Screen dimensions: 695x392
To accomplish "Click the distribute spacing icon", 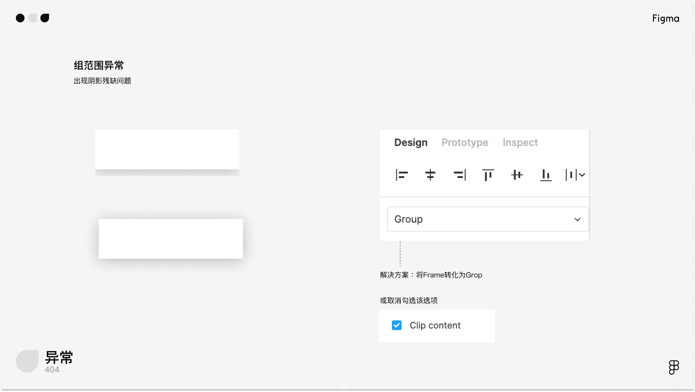I will click(x=571, y=175).
